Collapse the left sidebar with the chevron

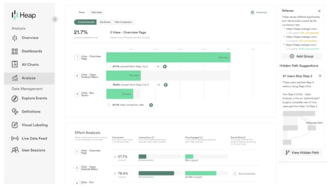55,19
